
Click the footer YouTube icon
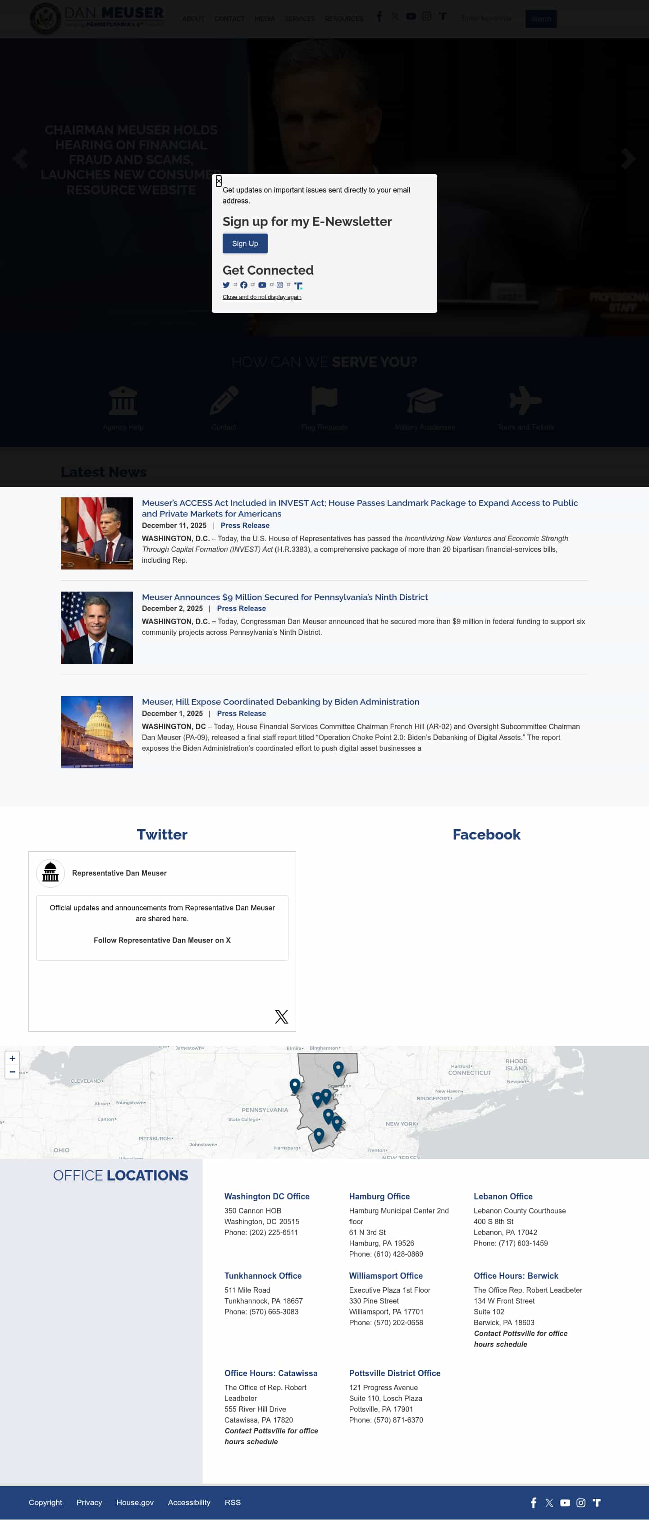(565, 1503)
